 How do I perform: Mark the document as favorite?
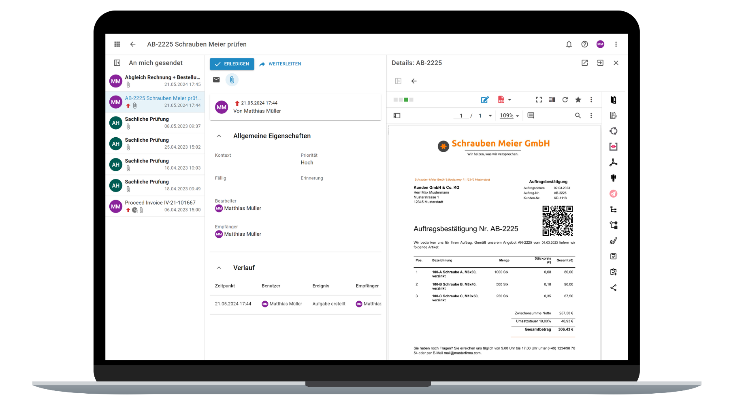click(578, 99)
